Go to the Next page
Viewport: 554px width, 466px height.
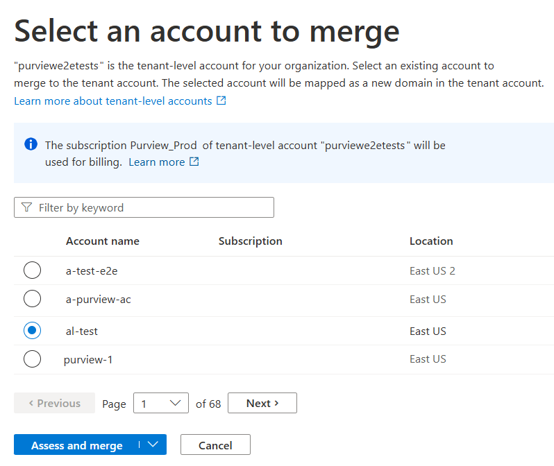pyautogui.click(x=262, y=403)
